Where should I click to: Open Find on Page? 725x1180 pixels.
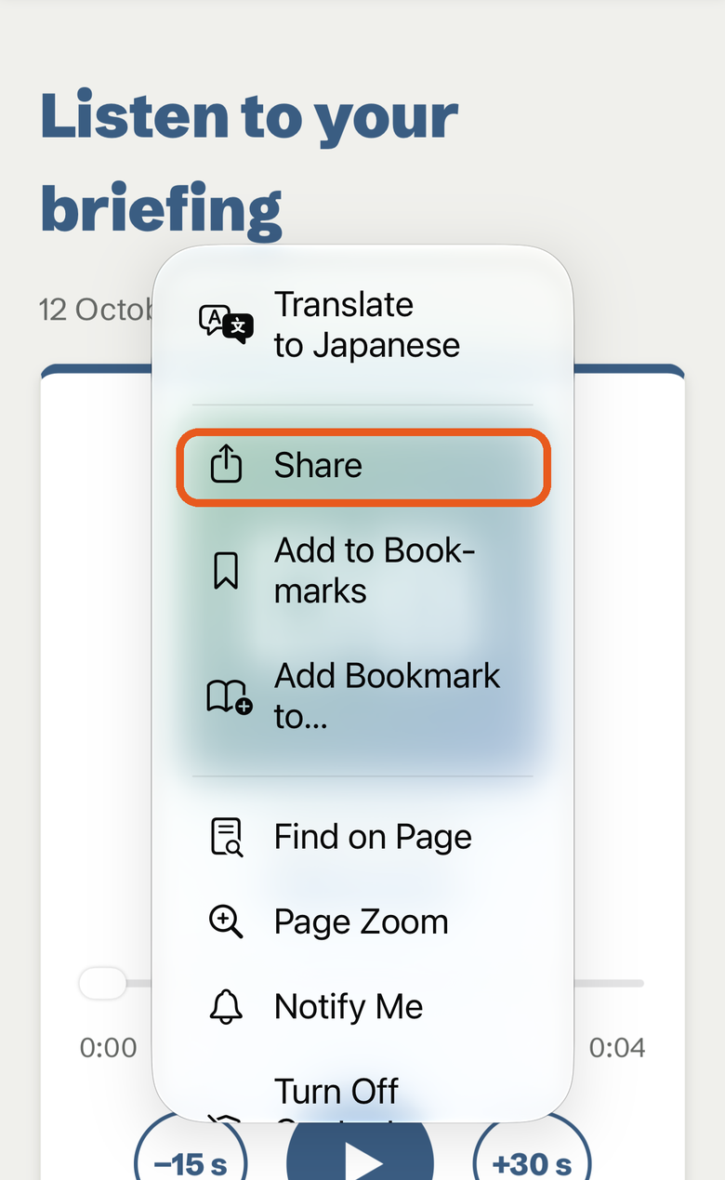362,837
